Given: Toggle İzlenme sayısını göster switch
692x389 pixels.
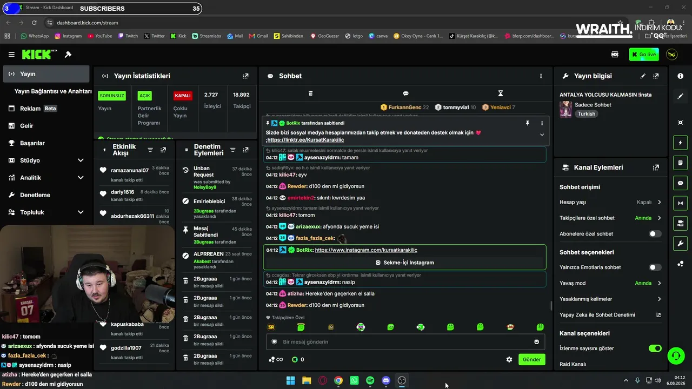Looking at the screenshot, I should [x=655, y=348].
